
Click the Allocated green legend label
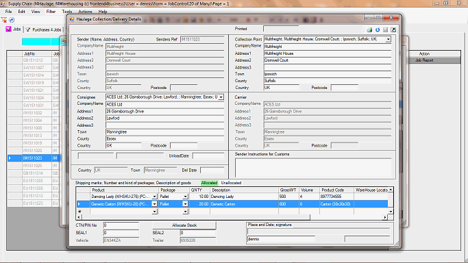tap(209, 183)
